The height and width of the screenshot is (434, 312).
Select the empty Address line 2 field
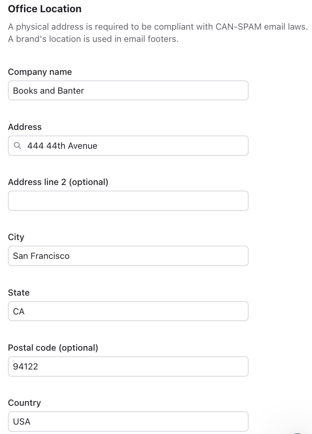128,201
